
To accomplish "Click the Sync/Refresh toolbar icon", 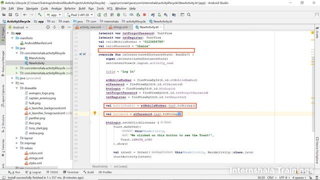I will pos(16,14).
